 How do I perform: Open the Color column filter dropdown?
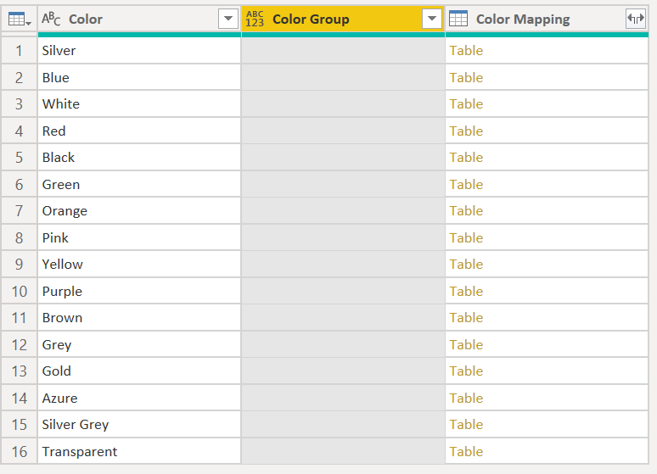(227, 19)
